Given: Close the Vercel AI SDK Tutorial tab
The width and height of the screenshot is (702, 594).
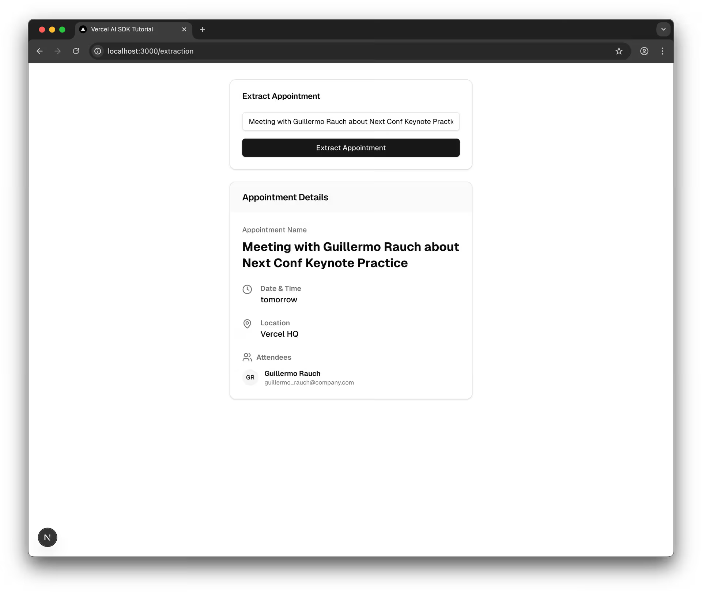Looking at the screenshot, I should (x=184, y=29).
